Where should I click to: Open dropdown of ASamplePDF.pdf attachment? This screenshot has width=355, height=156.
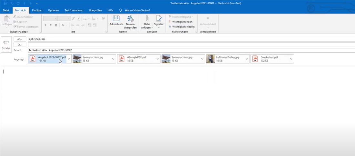point(158,59)
